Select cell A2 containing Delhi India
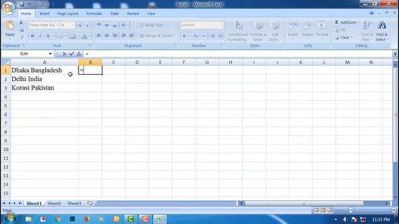The image size is (399, 224). click(44, 79)
